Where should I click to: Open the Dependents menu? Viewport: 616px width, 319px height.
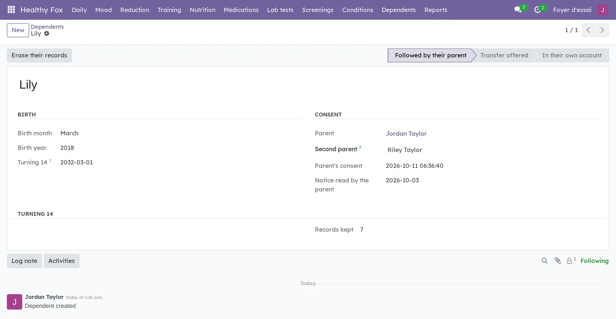tap(399, 10)
